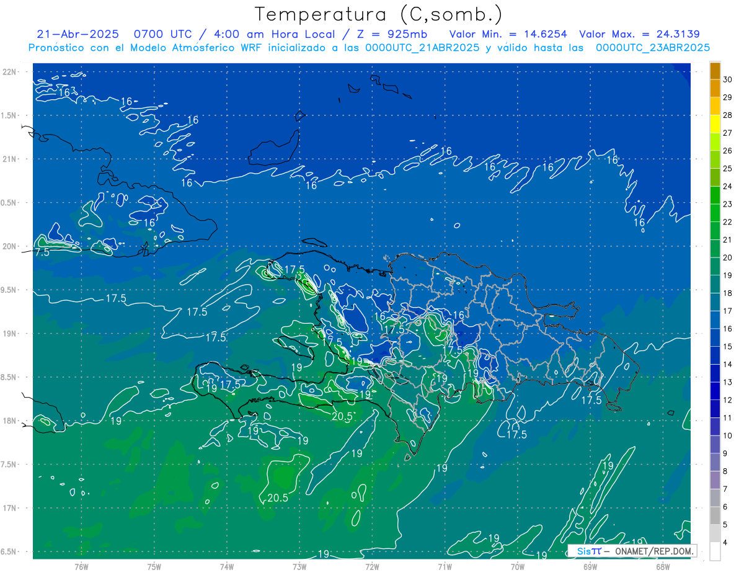This screenshot has width=744, height=575.
Task: Pick the teal legend swatch between 18 and 19
Action: click(x=715, y=285)
